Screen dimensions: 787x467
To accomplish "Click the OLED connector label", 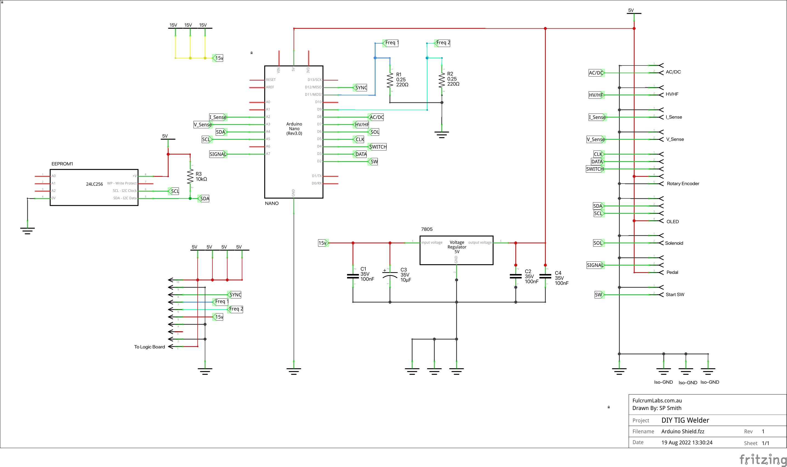I will pyautogui.click(x=672, y=221).
